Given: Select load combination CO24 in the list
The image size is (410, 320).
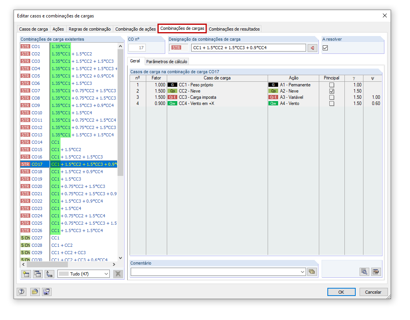Looking at the screenshot, I should pos(69,216).
